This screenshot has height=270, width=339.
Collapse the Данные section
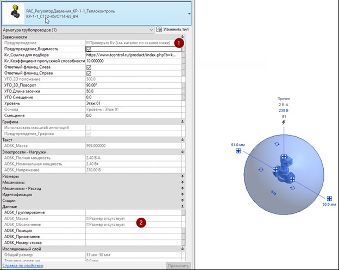[183, 206]
